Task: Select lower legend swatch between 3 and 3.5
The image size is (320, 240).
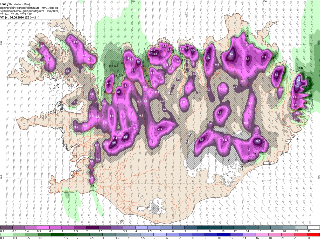Action: coord(109,234)
